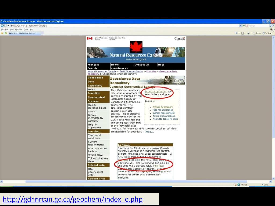This screenshot has height=206, width=275.
Task: Open the Tools menu in menu bar
Action: 26,30
